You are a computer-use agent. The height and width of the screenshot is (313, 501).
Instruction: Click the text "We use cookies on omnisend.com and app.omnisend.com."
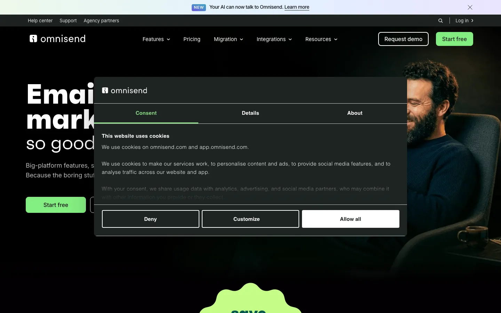point(175,147)
